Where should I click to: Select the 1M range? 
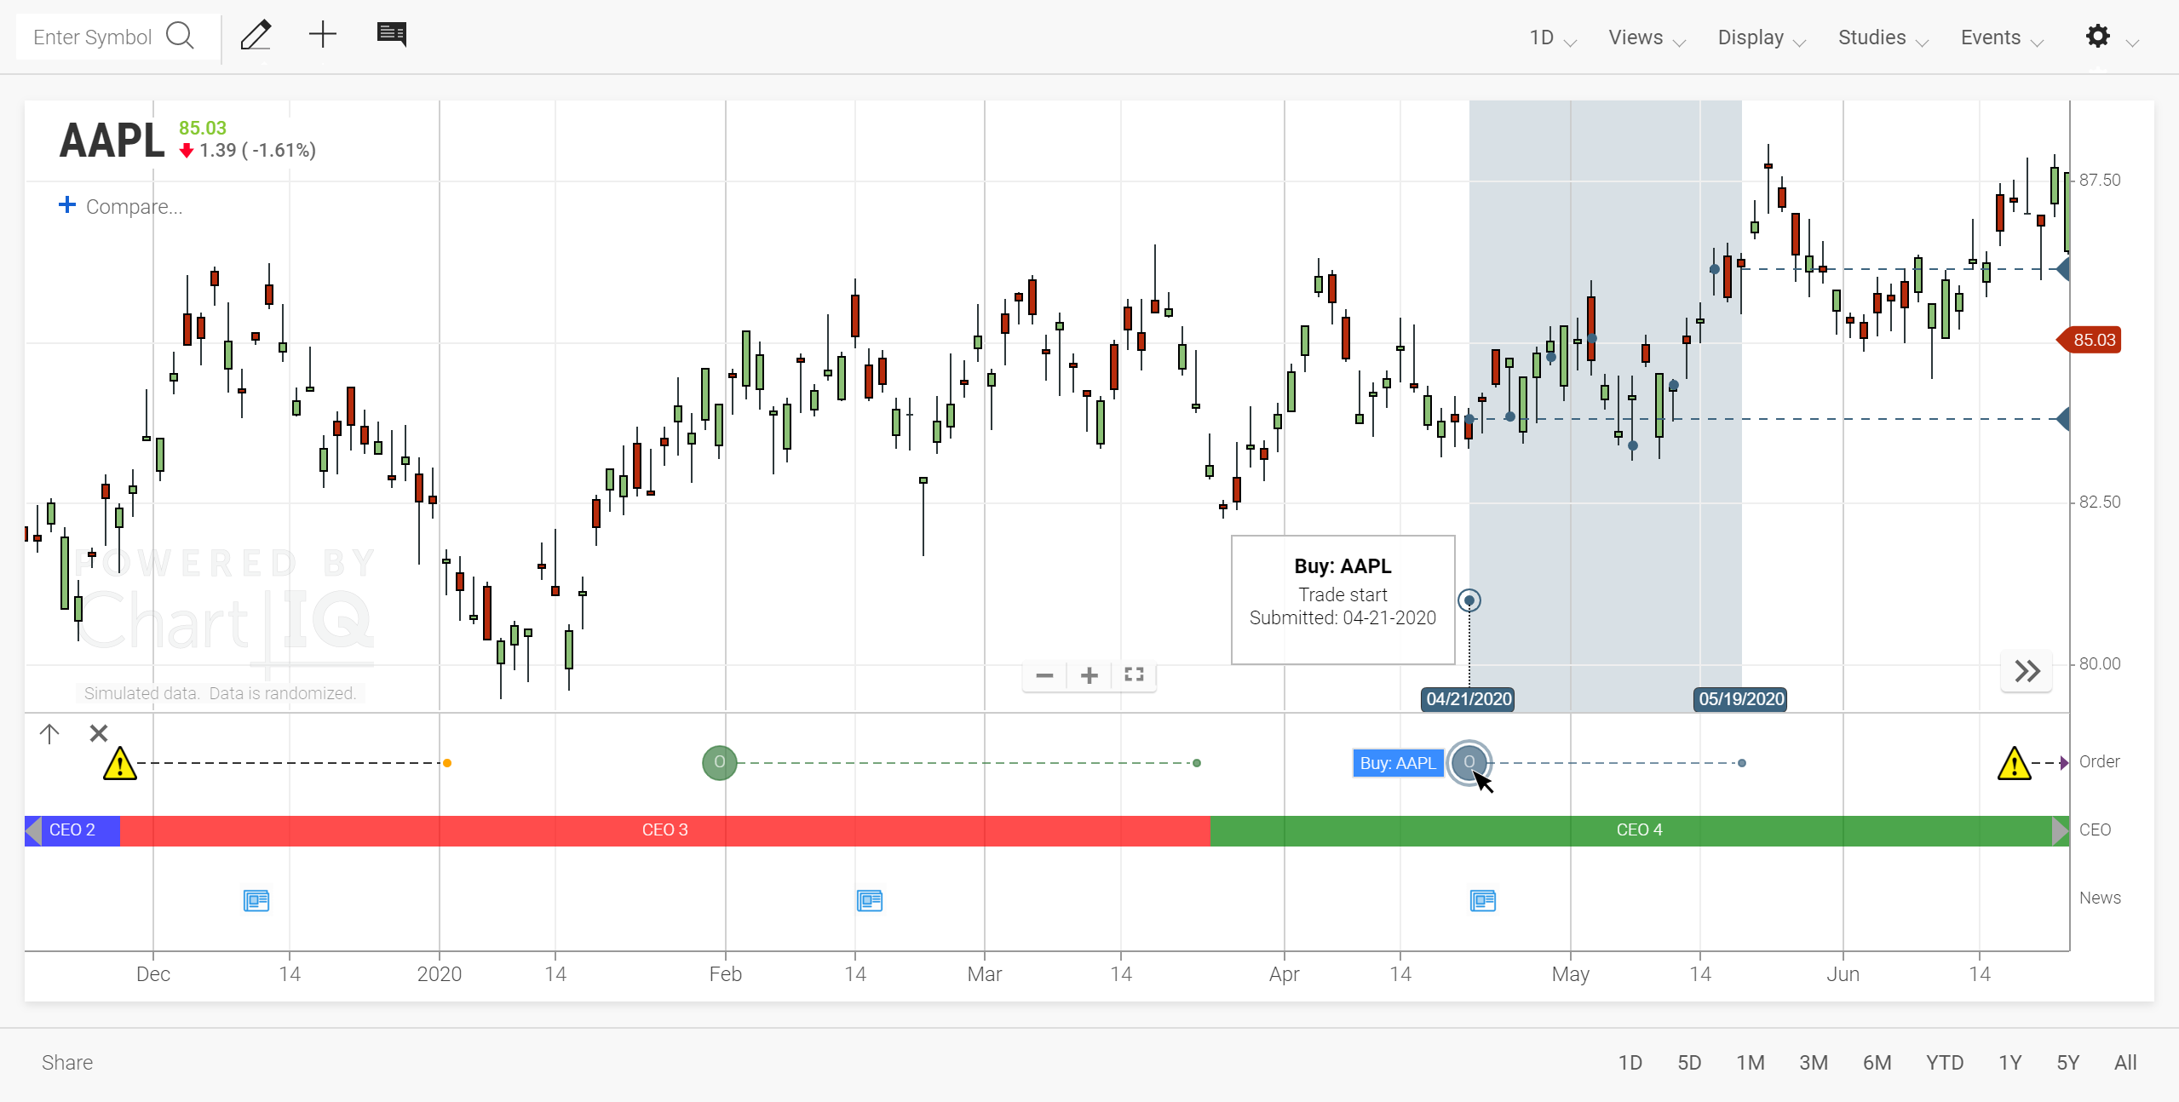tap(1751, 1062)
